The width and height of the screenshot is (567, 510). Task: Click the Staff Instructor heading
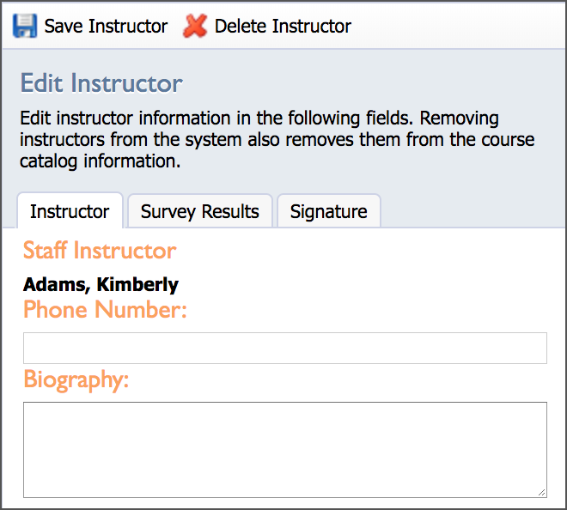pos(100,250)
